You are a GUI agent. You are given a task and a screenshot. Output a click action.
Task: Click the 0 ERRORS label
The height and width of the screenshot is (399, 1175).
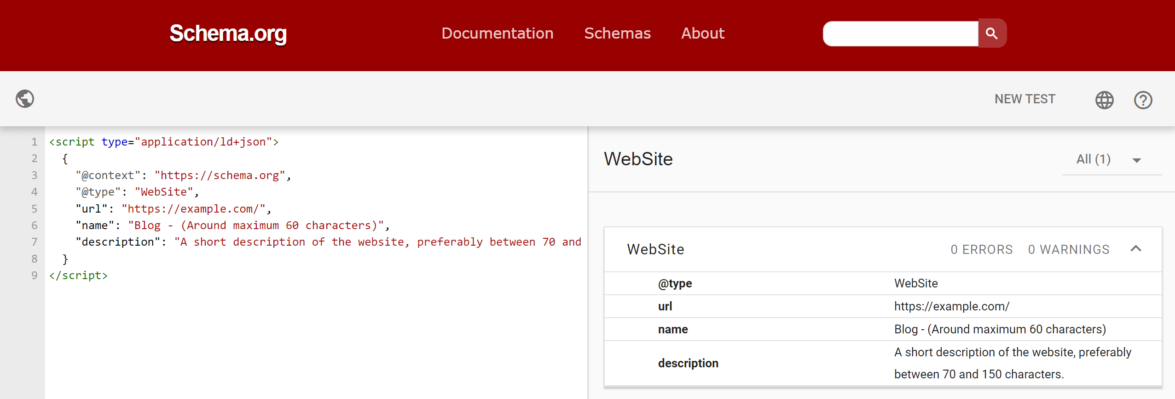pos(981,249)
